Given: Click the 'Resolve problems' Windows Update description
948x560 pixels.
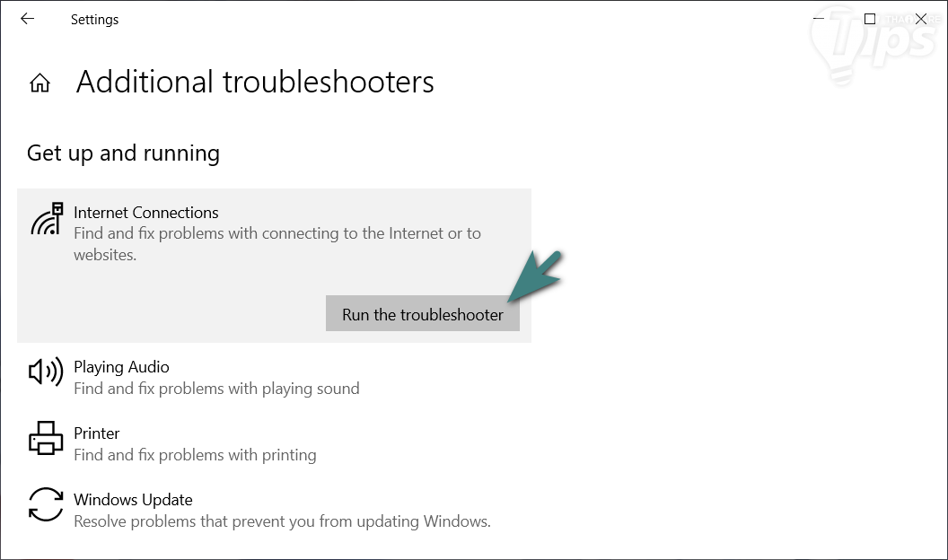Looking at the screenshot, I should 282,521.
